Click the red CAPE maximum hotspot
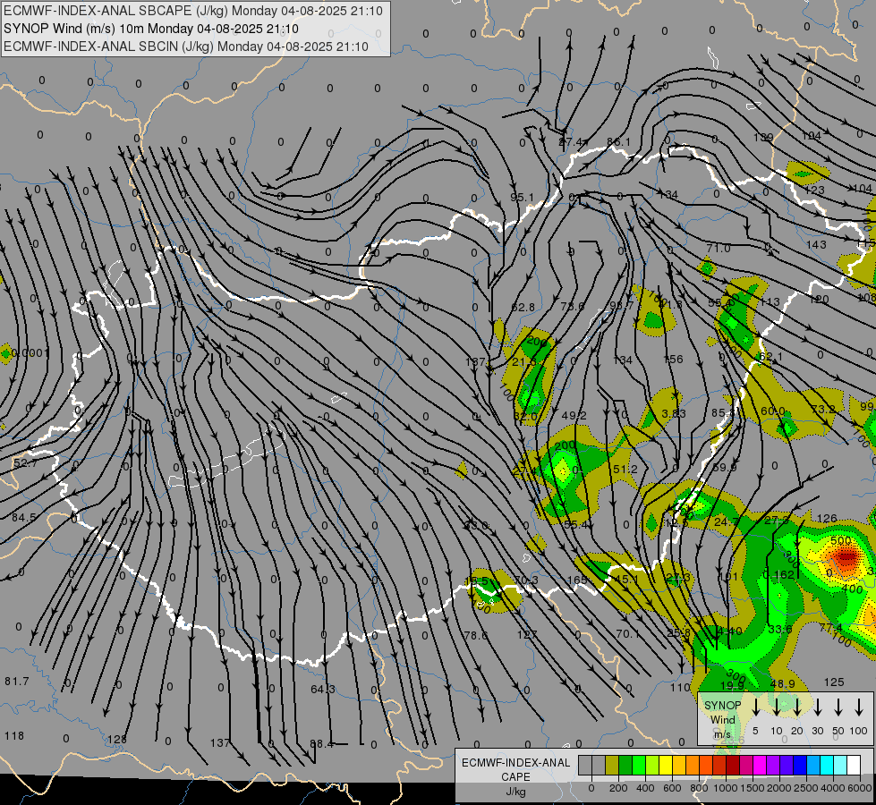The height and width of the screenshot is (805, 876). click(x=846, y=557)
